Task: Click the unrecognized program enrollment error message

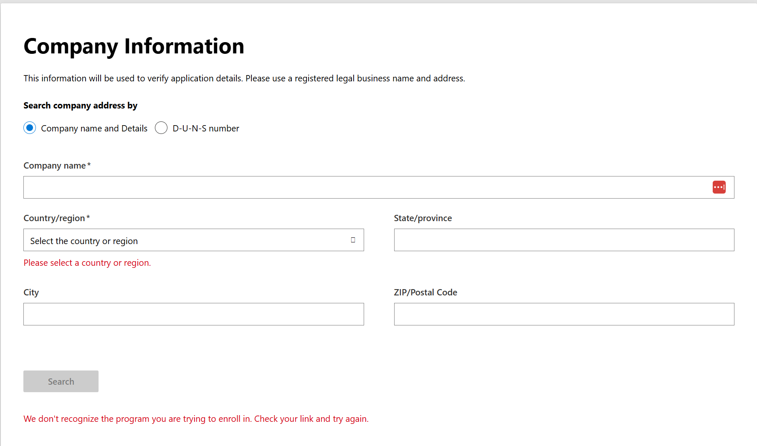Action: (x=196, y=419)
